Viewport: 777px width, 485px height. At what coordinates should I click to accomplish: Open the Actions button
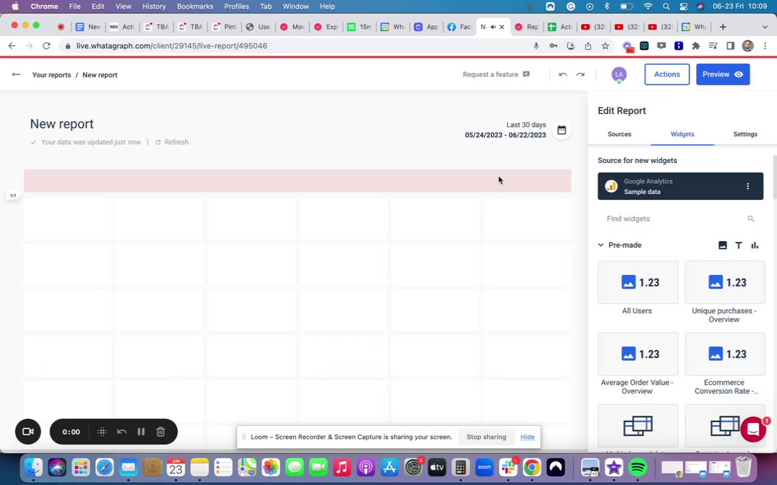coord(667,74)
